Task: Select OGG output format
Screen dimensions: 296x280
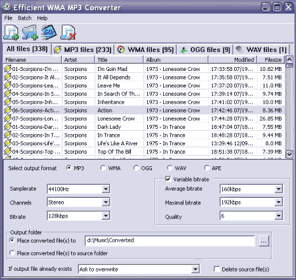Action: click(x=136, y=168)
